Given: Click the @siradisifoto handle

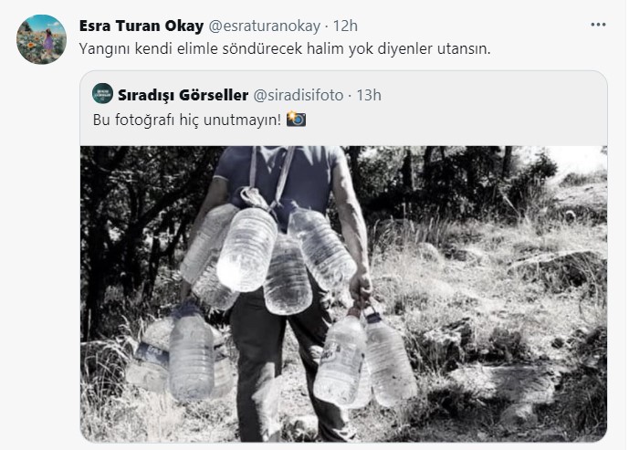Looking at the screenshot, I should 298,96.
